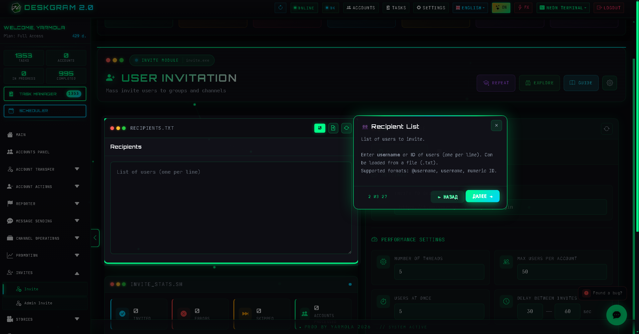Collapse the Invites menu
Screen dimensions: 639x334
45,273
